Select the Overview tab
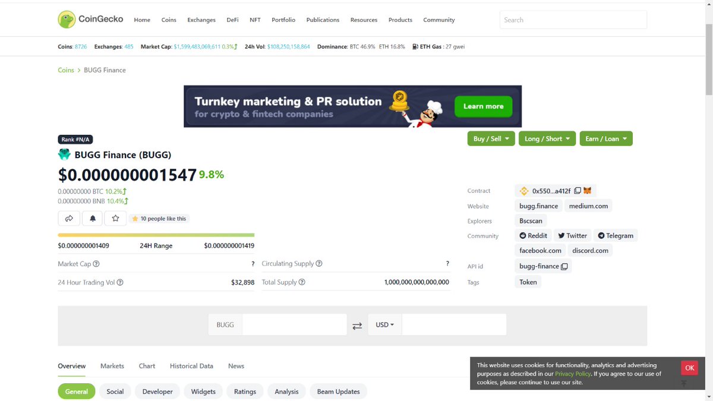The width and height of the screenshot is (713, 401). [x=72, y=366]
